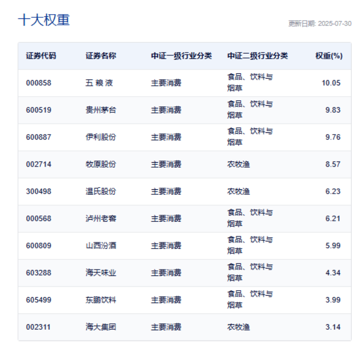This screenshot has height=352, width=359.
Task: Select the stock name 五粮液
Action: point(99,83)
